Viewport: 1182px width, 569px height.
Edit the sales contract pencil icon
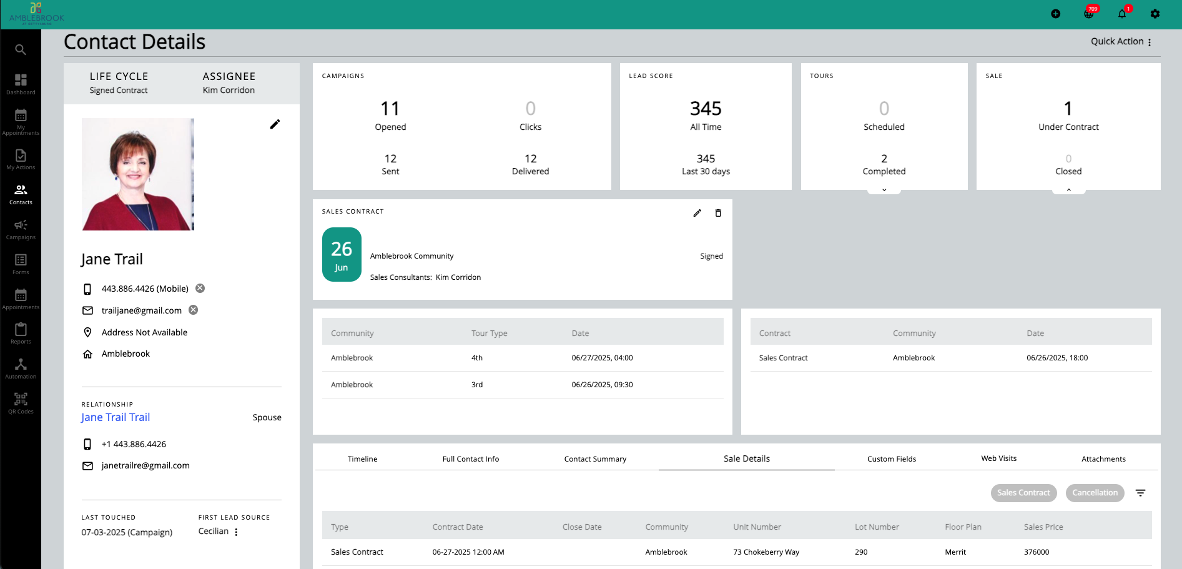[697, 213]
